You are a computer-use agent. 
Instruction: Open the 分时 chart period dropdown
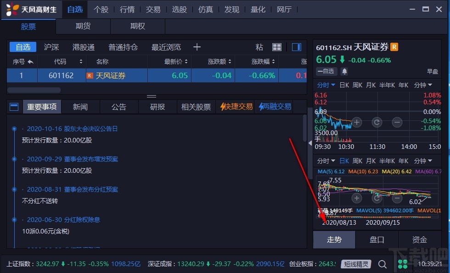[325, 85]
